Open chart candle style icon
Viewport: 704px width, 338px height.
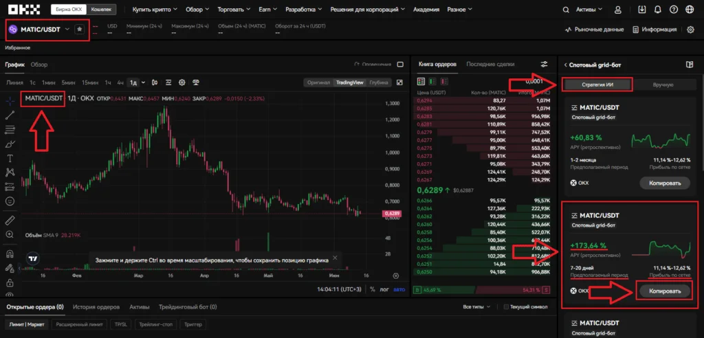point(155,82)
